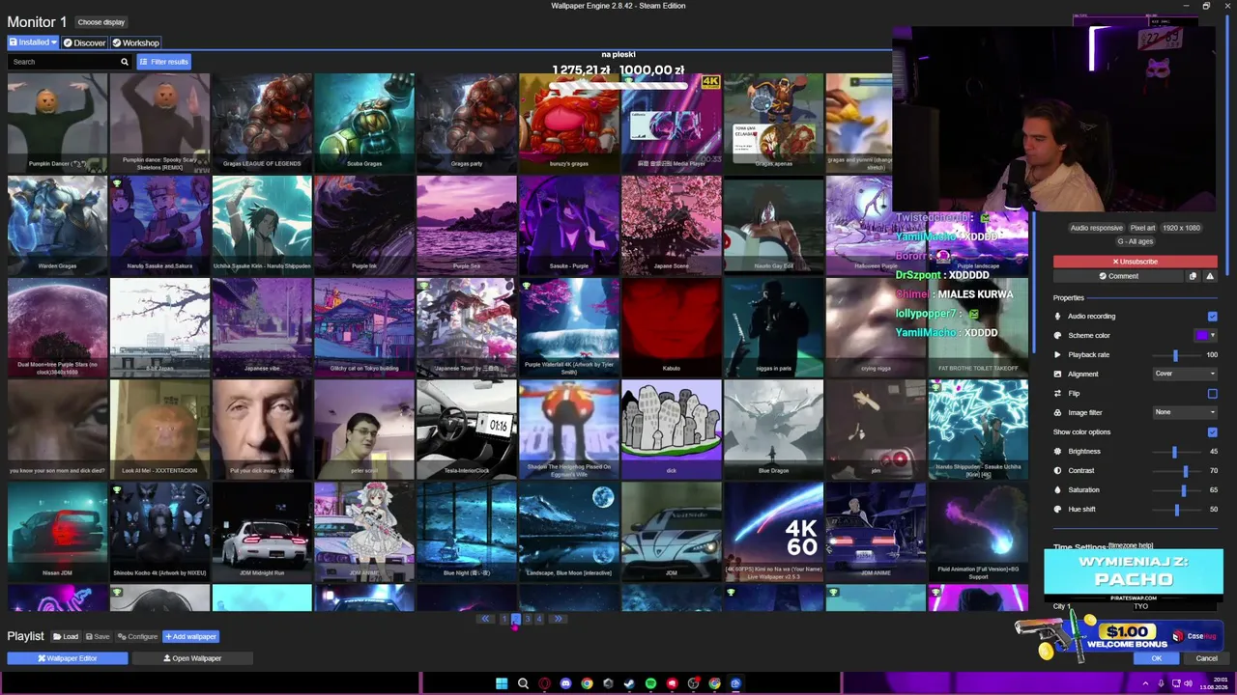Viewport: 1237px width, 695px height.
Task: Open Steam from the taskbar
Action: [x=629, y=683]
